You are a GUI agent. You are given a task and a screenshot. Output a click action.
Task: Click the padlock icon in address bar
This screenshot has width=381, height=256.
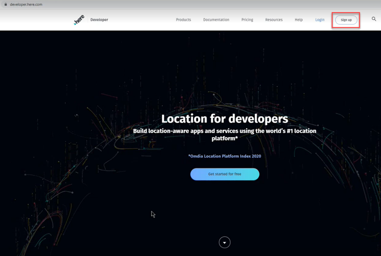pyautogui.click(x=5, y=4)
